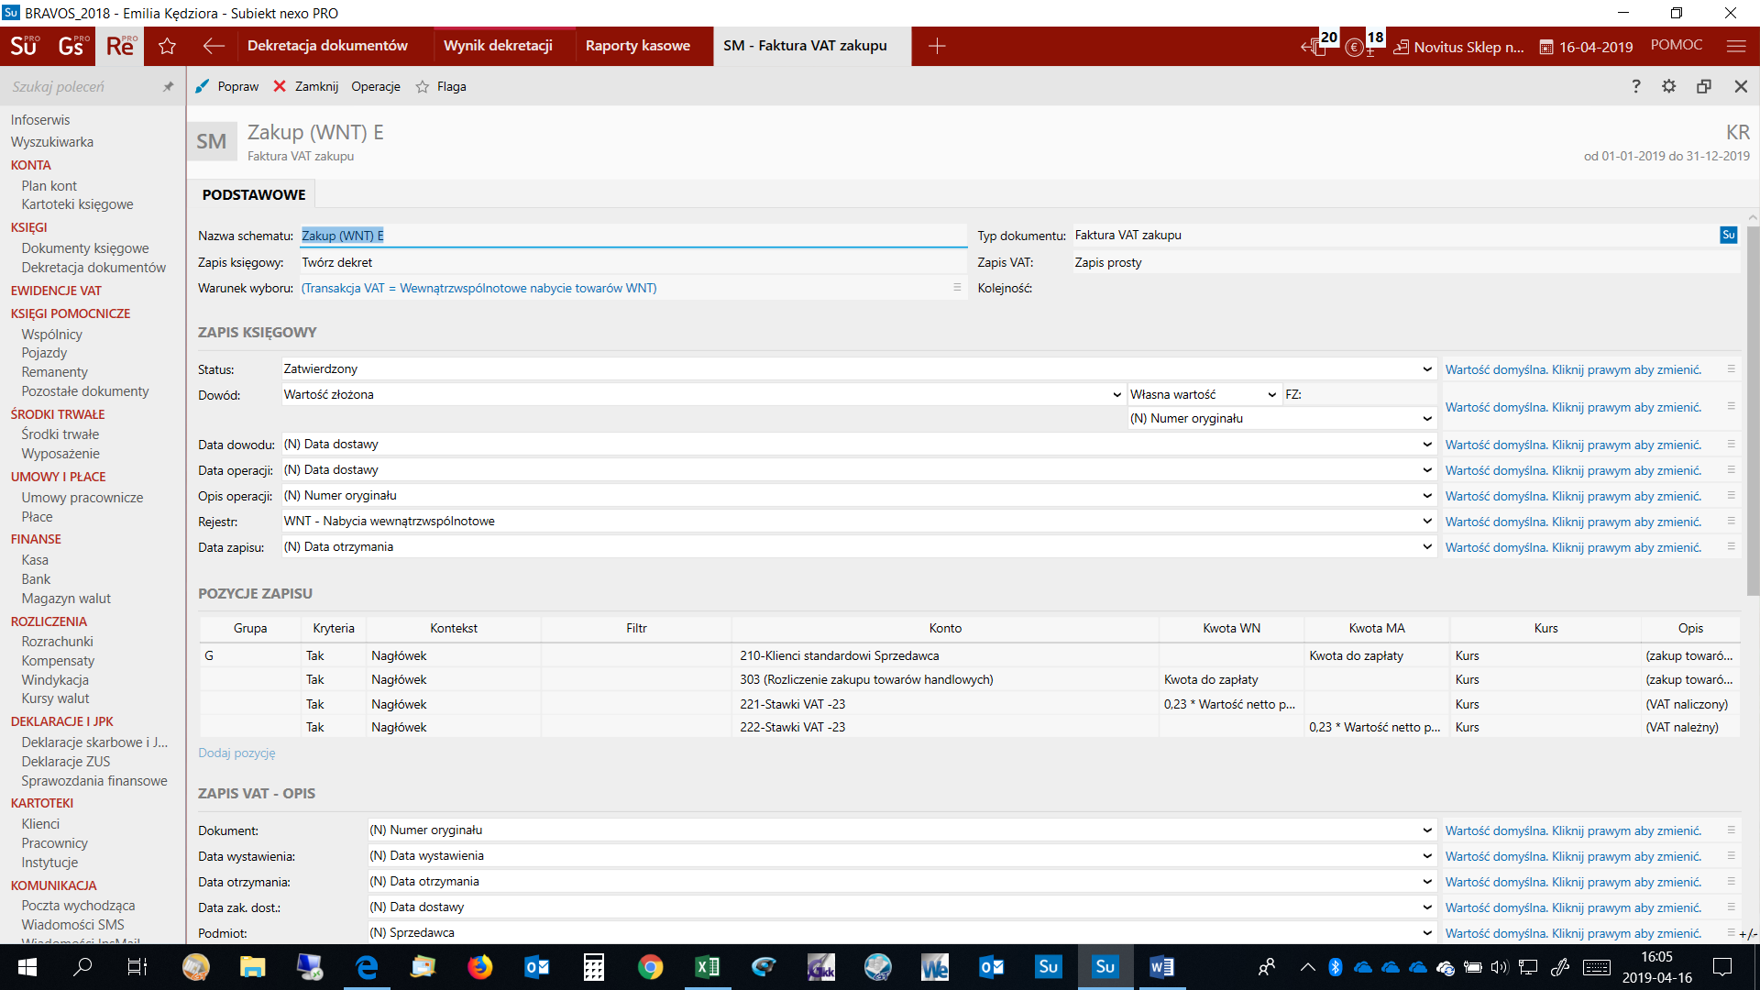Toggle the Flaga star marker
The width and height of the screenshot is (1760, 990).
(x=423, y=87)
